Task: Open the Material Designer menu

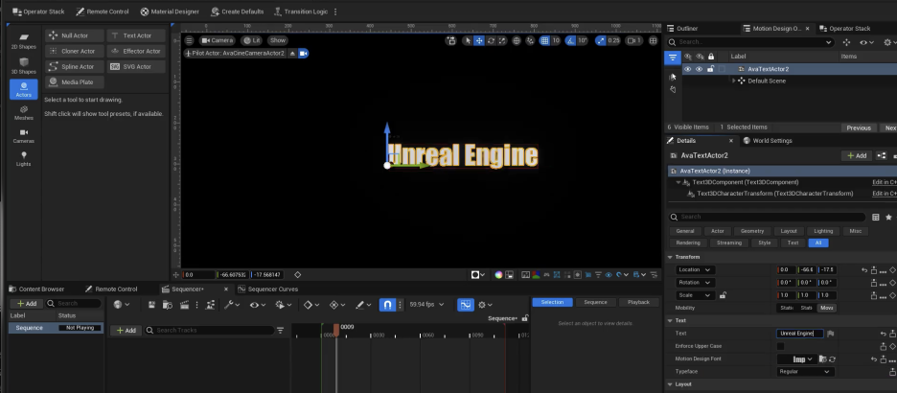Action: click(x=170, y=12)
